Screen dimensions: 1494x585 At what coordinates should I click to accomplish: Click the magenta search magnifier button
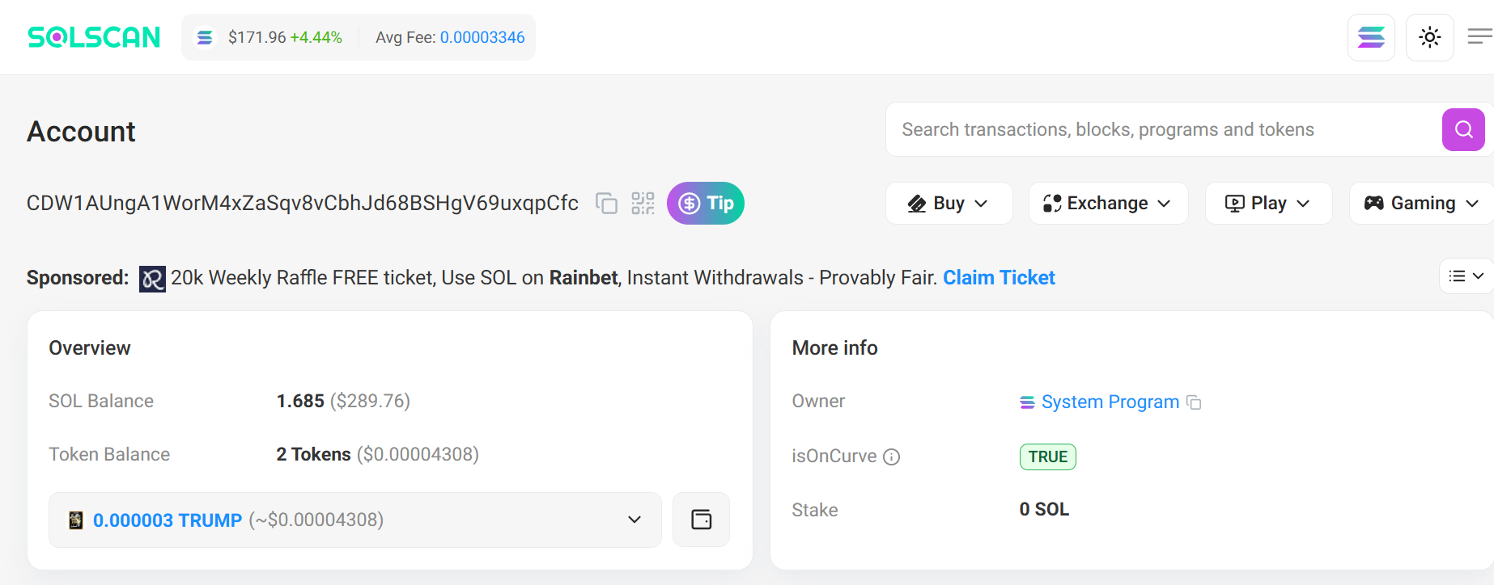coord(1463,129)
